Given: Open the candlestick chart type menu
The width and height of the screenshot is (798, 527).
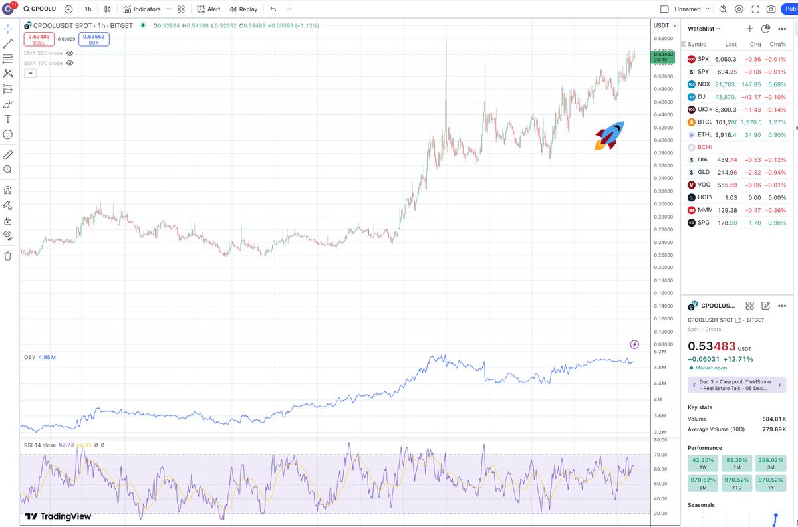Looking at the screenshot, I should (107, 9).
